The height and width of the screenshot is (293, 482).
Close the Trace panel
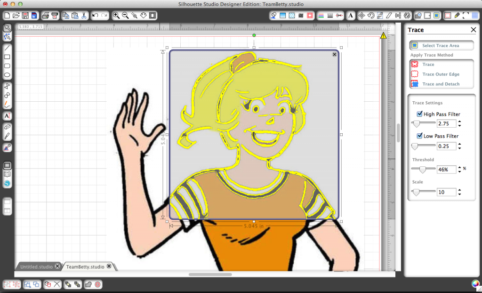(474, 30)
